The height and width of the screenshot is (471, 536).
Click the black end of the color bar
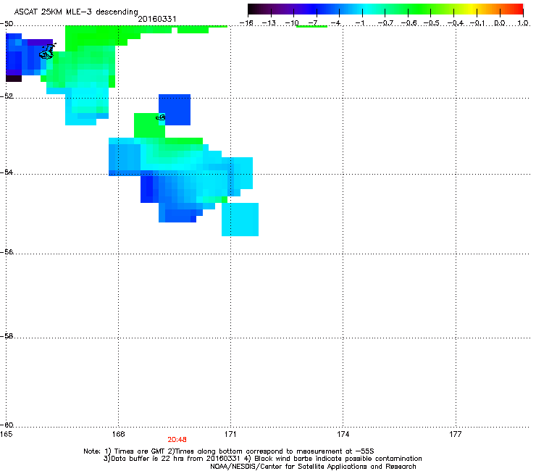click(253, 9)
